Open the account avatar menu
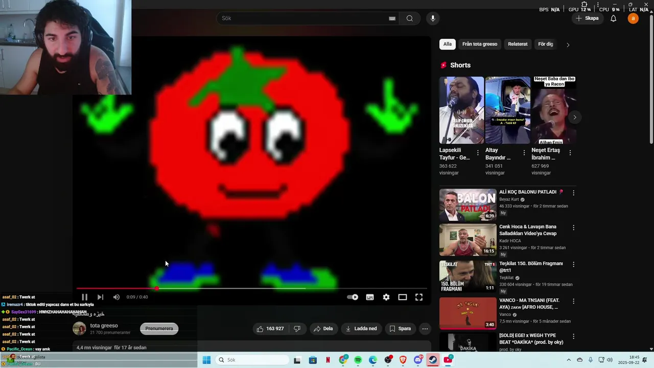 633,18
